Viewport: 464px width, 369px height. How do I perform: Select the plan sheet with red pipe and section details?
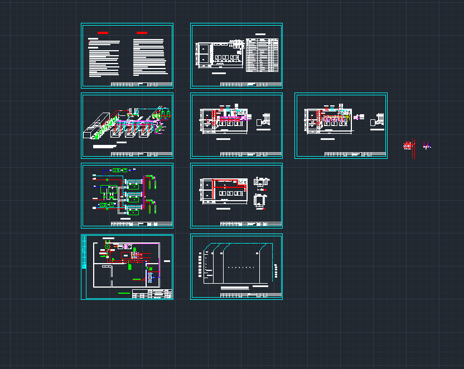coord(236,196)
